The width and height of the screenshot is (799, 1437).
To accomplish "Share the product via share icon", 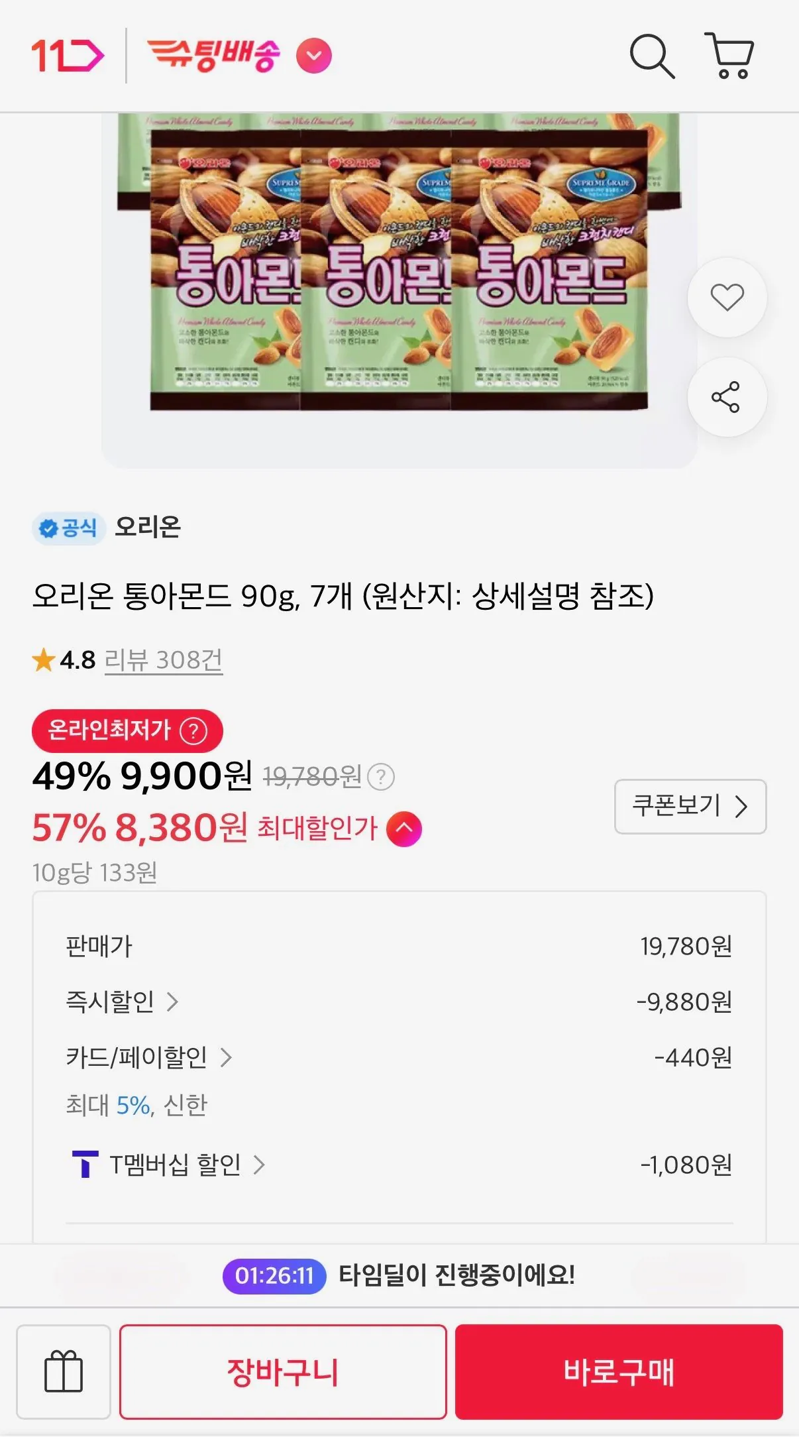I will click(727, 397).
